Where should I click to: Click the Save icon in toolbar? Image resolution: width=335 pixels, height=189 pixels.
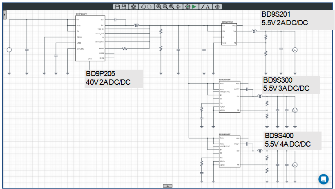[x=117, y=7]
